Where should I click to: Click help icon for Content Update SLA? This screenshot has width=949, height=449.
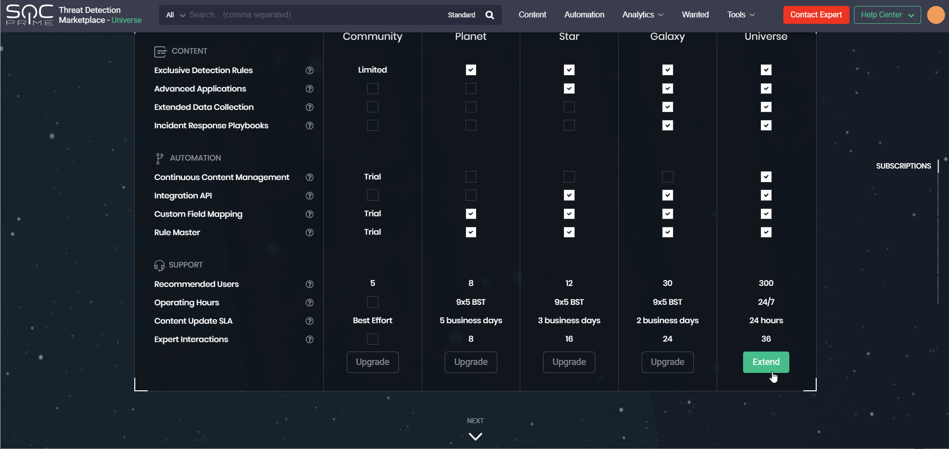tap(309, 321)
